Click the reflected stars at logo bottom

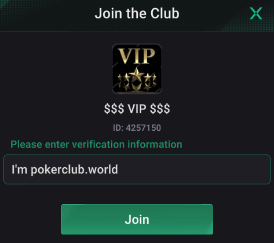click(x=137, y=87)
